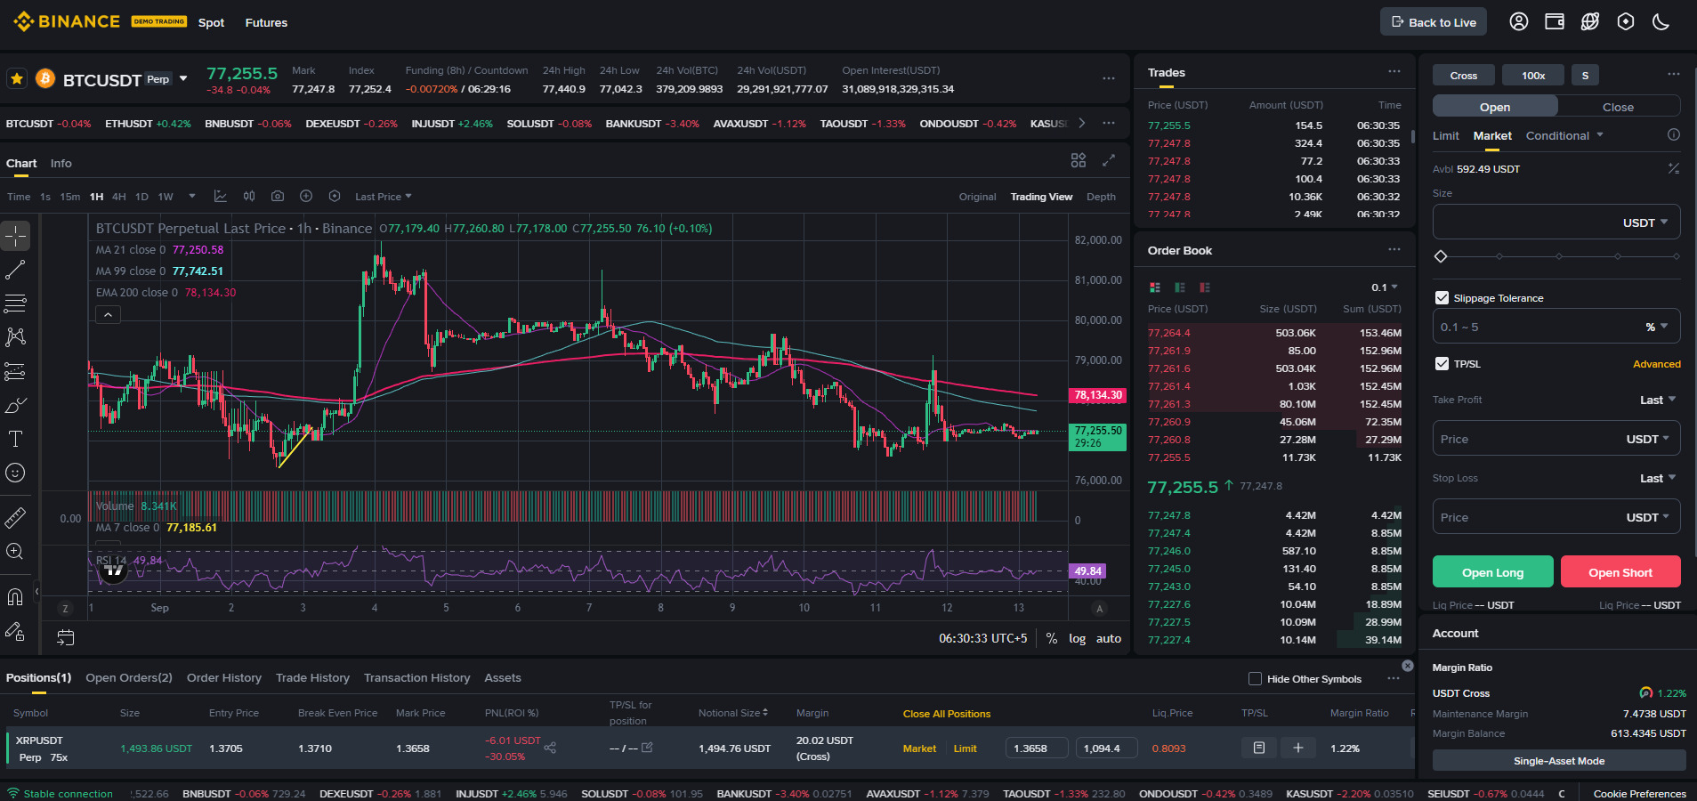Viewport: 1697px width, 801px height.
Task: Open the header settings hexagon icon
Action: tap(1626, 21)
